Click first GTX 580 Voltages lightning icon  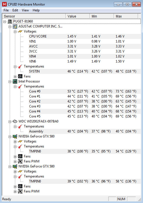click(x=20, y=141)
